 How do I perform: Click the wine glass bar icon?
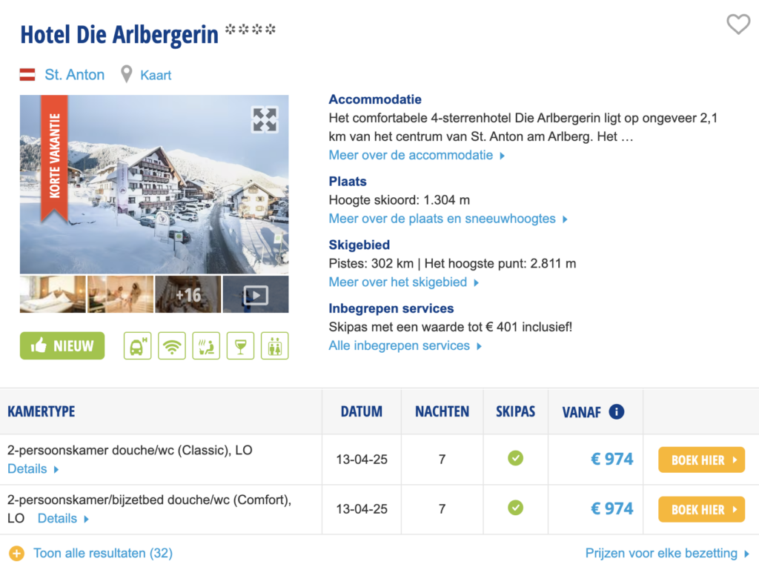click(240, 345)
